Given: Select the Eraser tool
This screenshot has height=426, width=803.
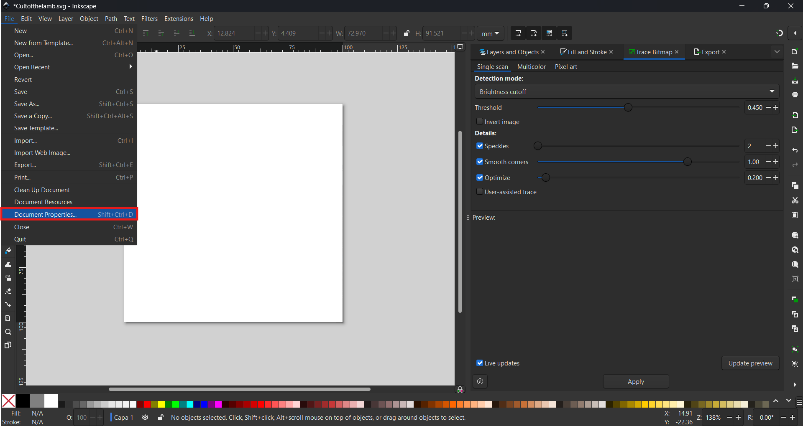Looking at the screenshot, I should coord(8,291).
